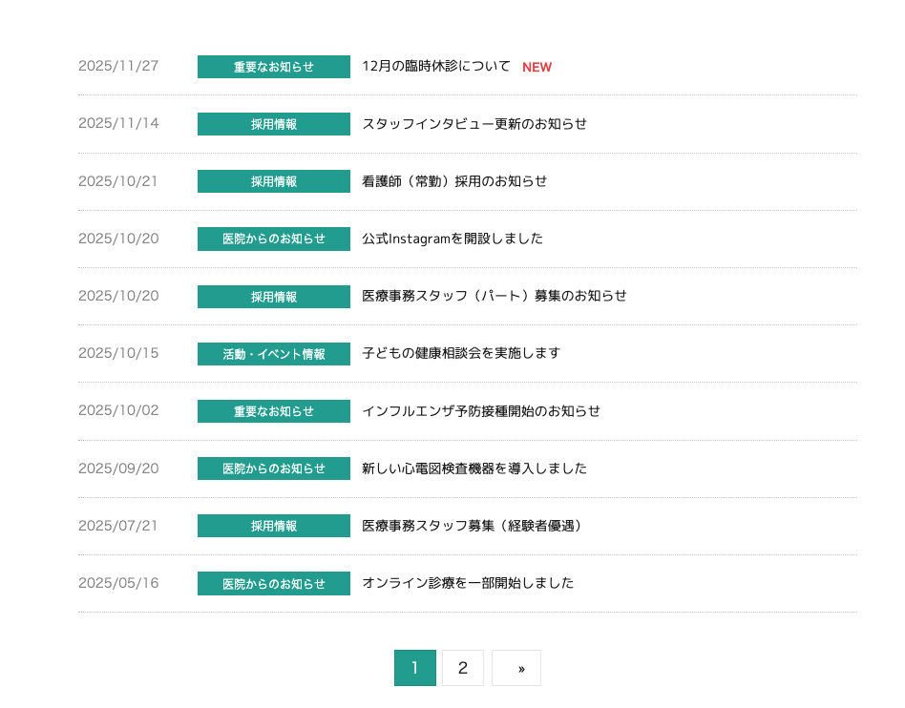Image resolution: width=905 pixels, height=708 pixels.
Task: Click 重要なお知らせ tag on 2025/11/27 entry
Action: tap(274, 67)
